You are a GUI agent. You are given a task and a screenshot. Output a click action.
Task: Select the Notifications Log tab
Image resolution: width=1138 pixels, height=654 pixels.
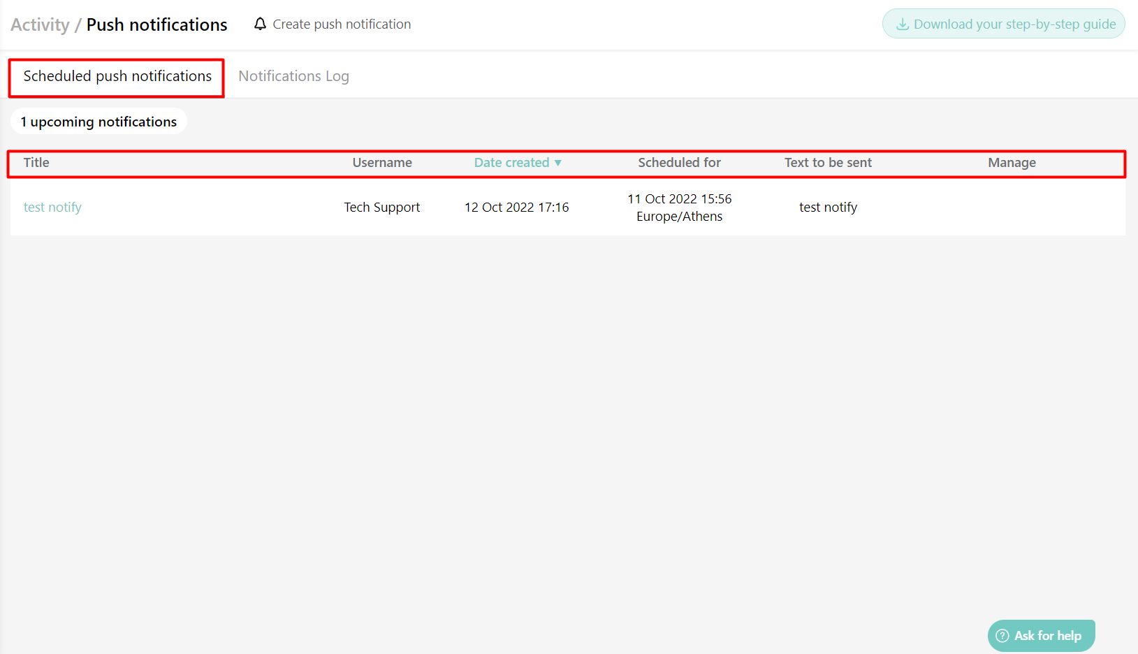(x=293, y=75)
